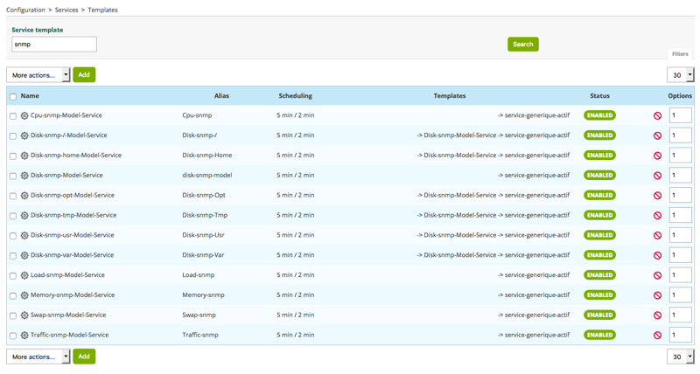Open the top More actions dropdown
This screenshot has height=374, width=700.
[38, 75]
